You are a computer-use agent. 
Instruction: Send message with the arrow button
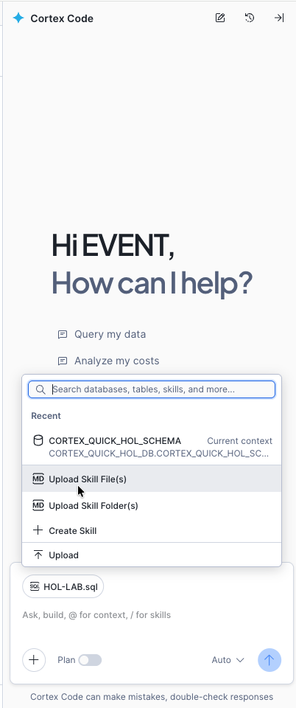pos(269,659)
